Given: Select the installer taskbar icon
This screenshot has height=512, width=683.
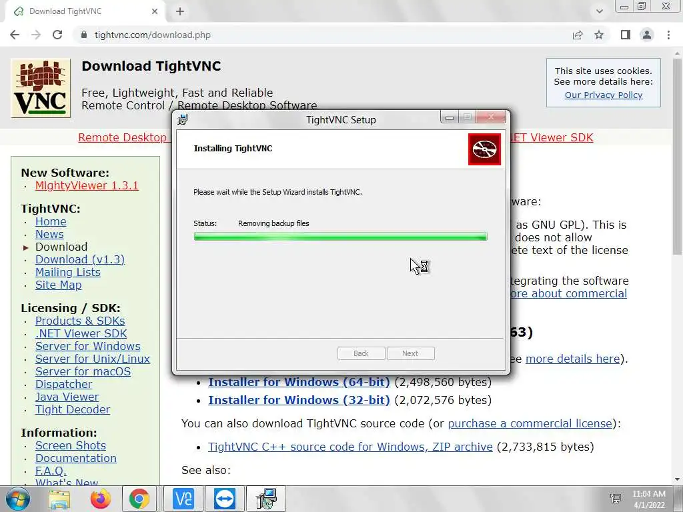Looking at the screenshot, I should point(267,499).
